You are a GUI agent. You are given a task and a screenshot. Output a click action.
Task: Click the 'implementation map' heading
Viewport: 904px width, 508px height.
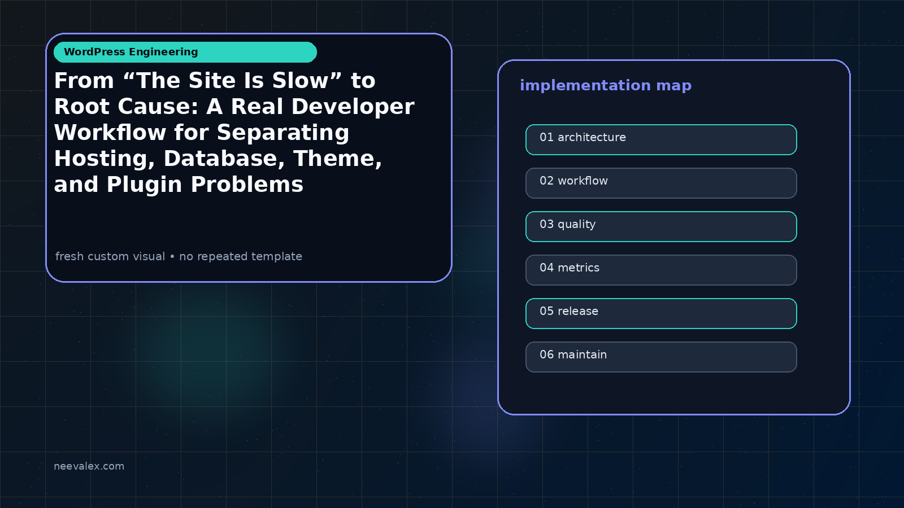606,85
